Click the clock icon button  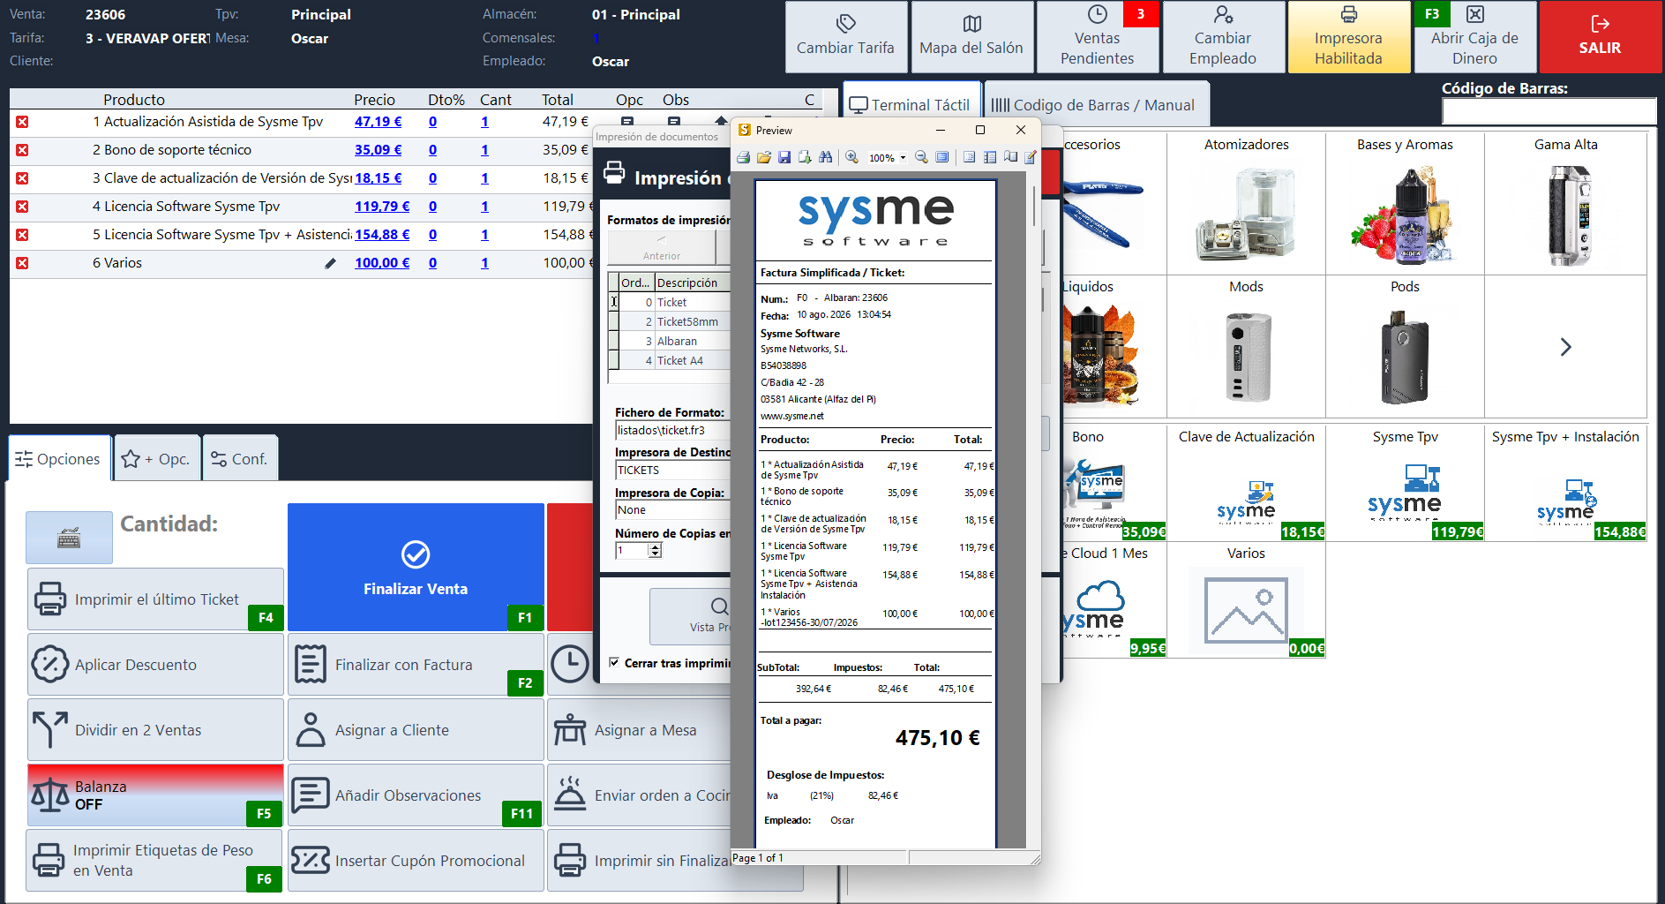click(x=570, y=664)
